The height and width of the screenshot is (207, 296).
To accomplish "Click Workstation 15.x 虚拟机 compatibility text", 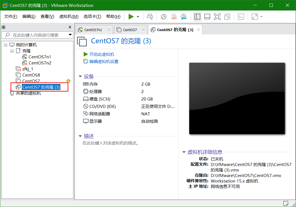I will click(x=234, y=181).
